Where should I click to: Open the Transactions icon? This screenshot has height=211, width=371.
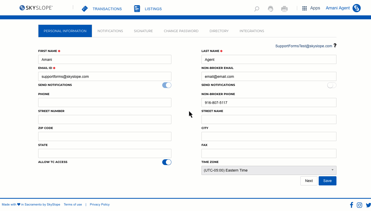point(85,9)
